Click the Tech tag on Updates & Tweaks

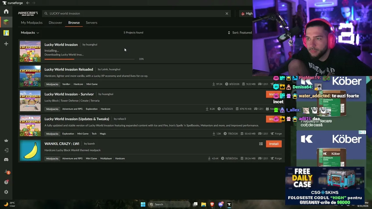(x=94, y=134)
